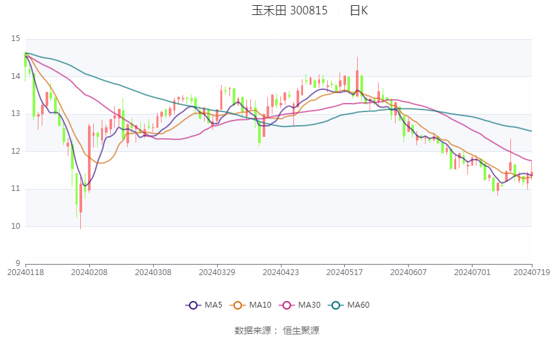
Task: Click the 日K subtitle text
Action: click(358, 10)
